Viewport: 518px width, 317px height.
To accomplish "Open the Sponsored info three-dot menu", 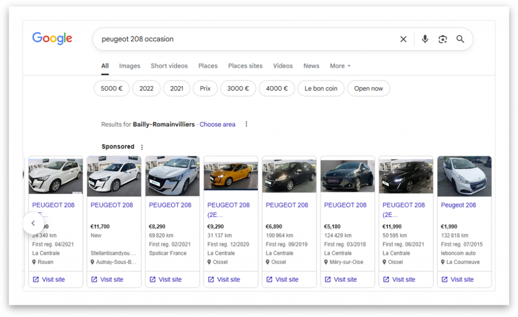I will click(142, 147).
